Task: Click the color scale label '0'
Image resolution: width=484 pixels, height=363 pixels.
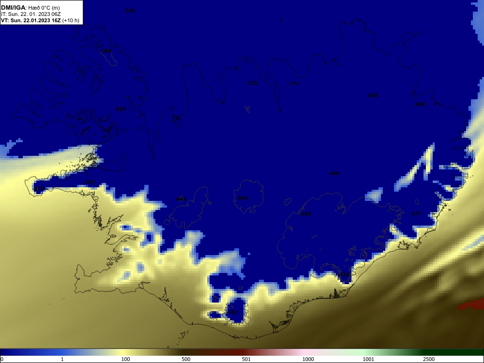Action: point(1,359)
